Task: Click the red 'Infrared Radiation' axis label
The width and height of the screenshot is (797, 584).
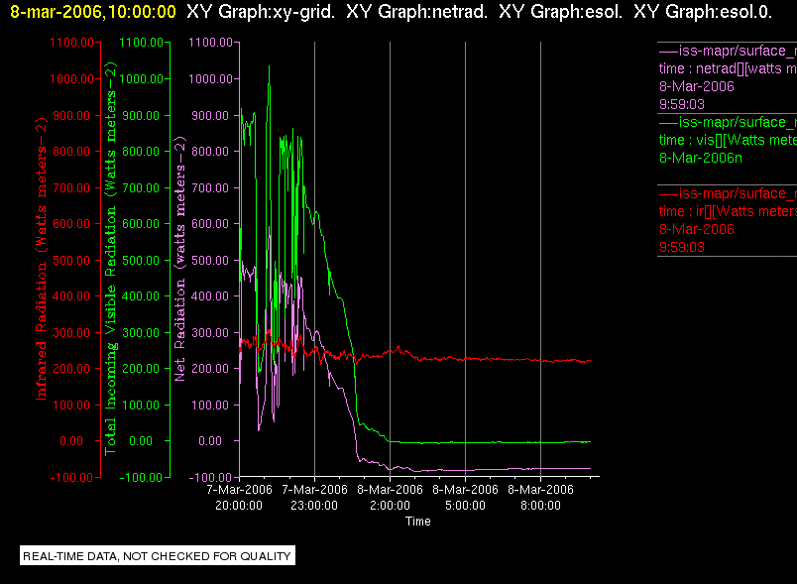Action: click(41, 259)
